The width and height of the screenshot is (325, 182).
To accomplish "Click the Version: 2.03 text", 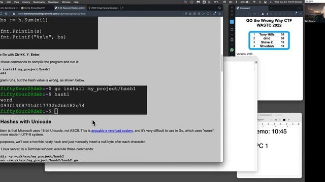I will tap(244, 54).
